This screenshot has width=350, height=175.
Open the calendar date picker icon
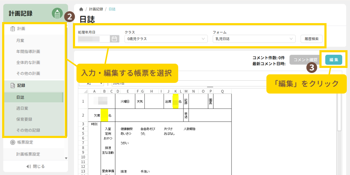click(x=114, y=39)
